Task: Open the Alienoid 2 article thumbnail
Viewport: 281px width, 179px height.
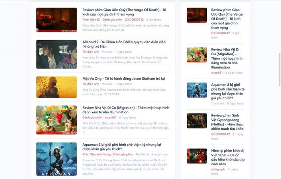Action: (x=57, y=54)
